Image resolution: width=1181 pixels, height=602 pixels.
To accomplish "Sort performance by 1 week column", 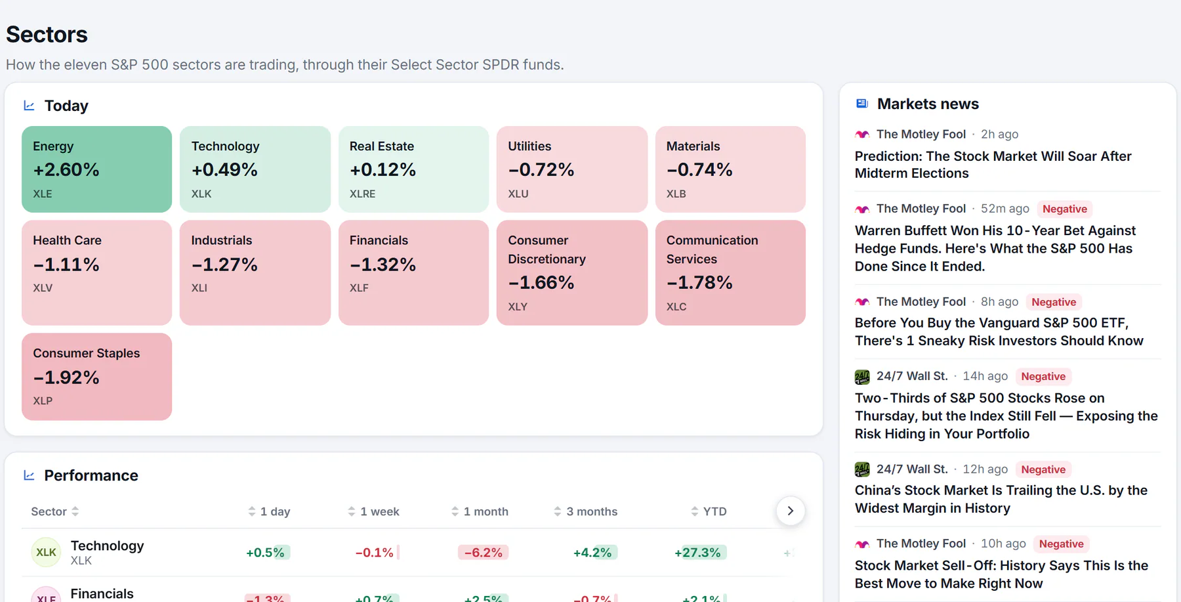I will [373, 511].
